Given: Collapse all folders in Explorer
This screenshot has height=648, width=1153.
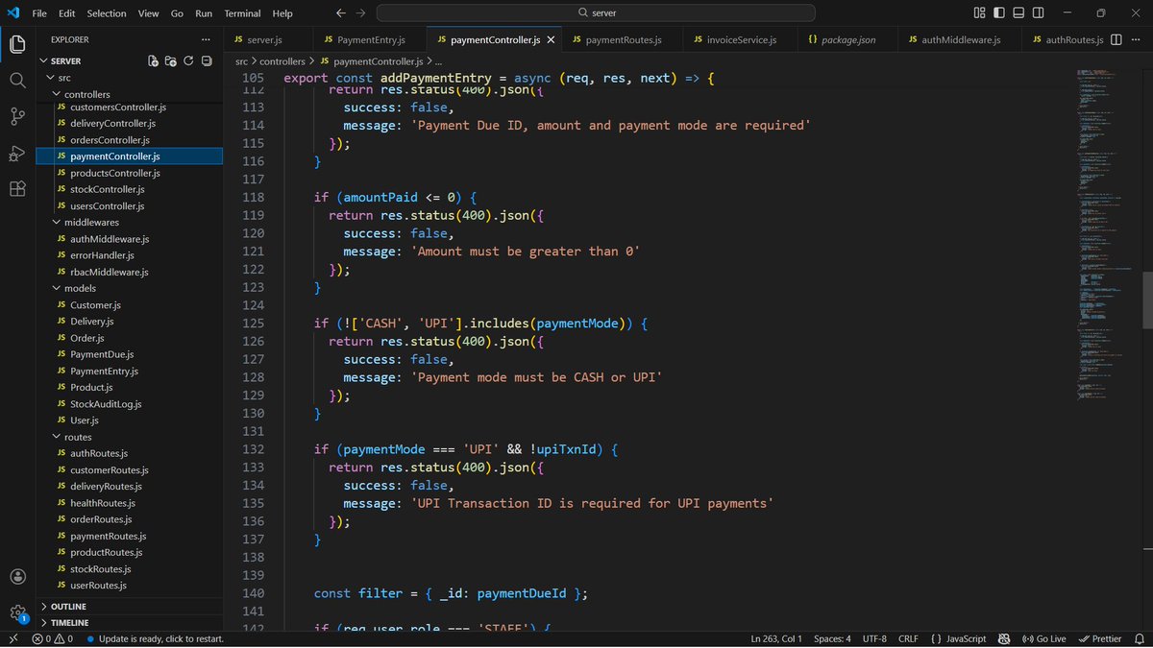Looking at the screenshot, I should 206,60.
